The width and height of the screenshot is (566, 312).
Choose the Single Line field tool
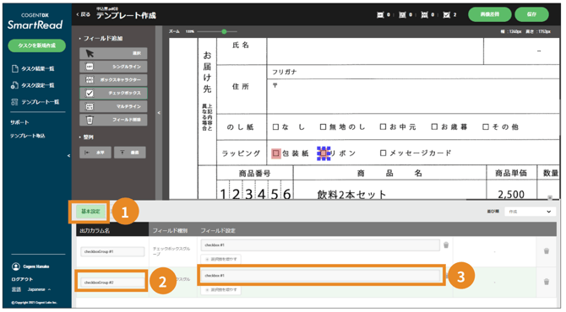tap(113, 67)
